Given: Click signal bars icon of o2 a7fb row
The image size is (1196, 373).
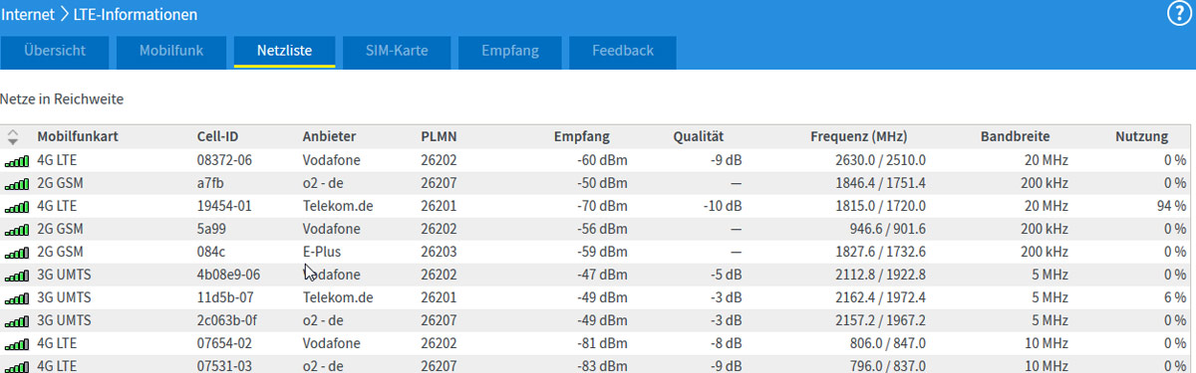Looking at the screenshot, I should [x=17, y=183].
